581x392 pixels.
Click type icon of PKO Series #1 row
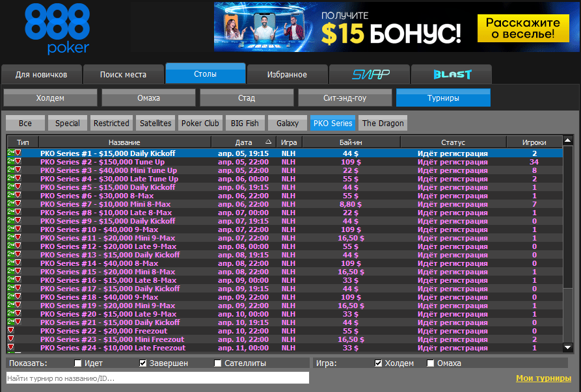click(x=14, y=153)
